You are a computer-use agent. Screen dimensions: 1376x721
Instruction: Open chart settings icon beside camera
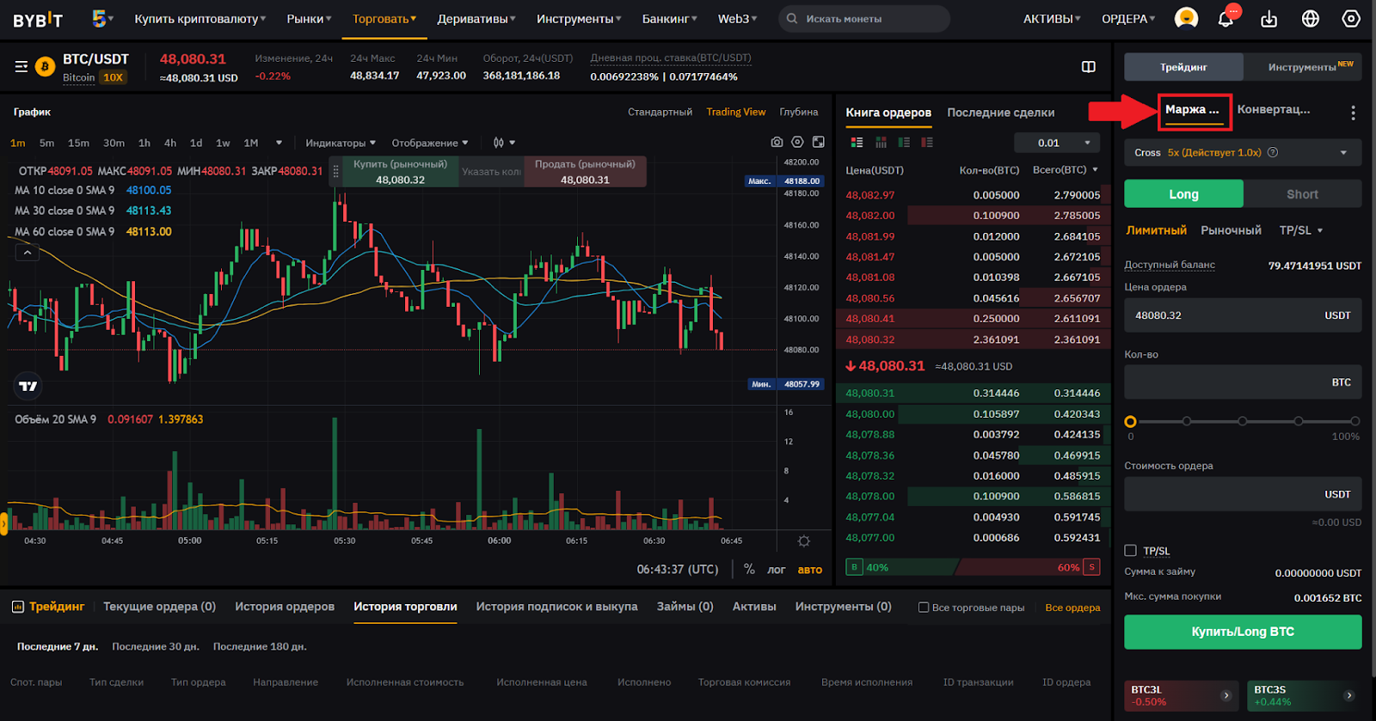coord(797,142)
